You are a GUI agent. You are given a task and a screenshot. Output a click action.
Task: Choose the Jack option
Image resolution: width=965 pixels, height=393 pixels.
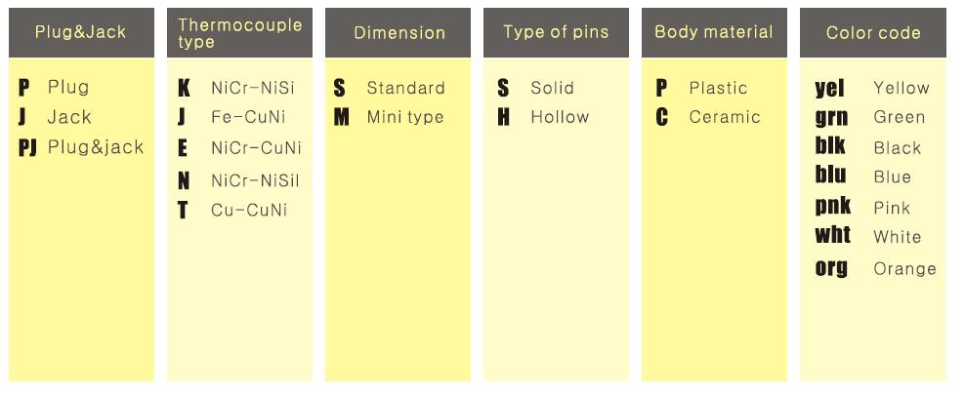click(68, 117)
